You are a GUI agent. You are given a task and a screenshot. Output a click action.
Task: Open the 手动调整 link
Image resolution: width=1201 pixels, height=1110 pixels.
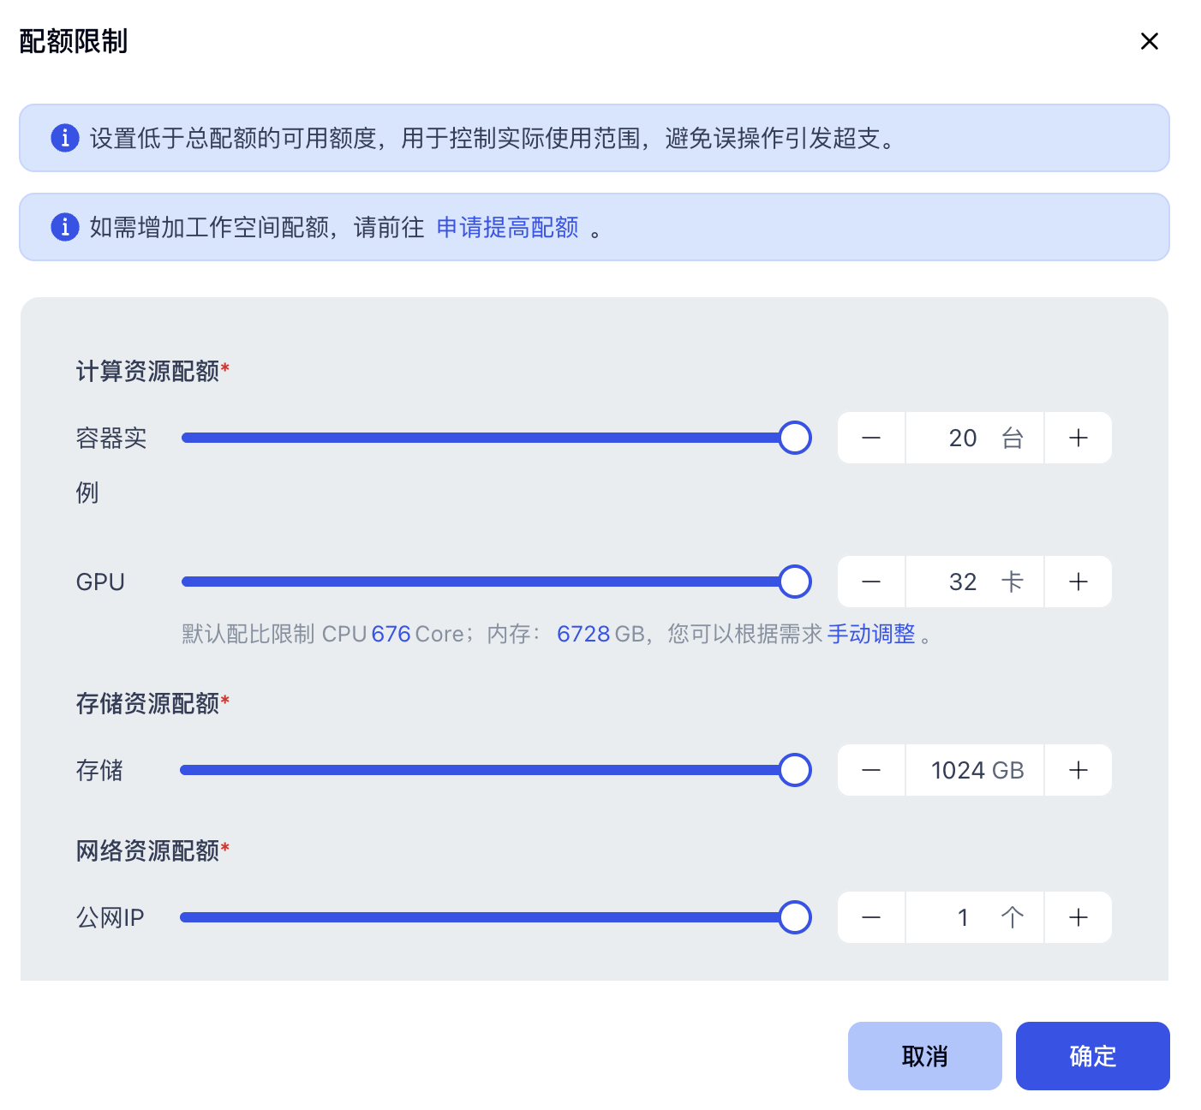click(x=871, y=634)
